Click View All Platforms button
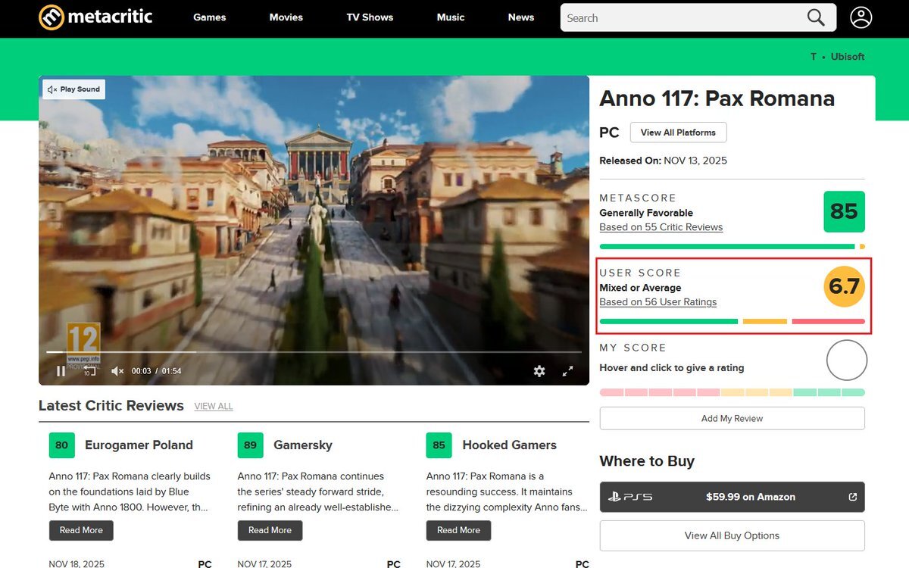Image resolution: width=909 pixels, height=568 pixels. point(677,133)
